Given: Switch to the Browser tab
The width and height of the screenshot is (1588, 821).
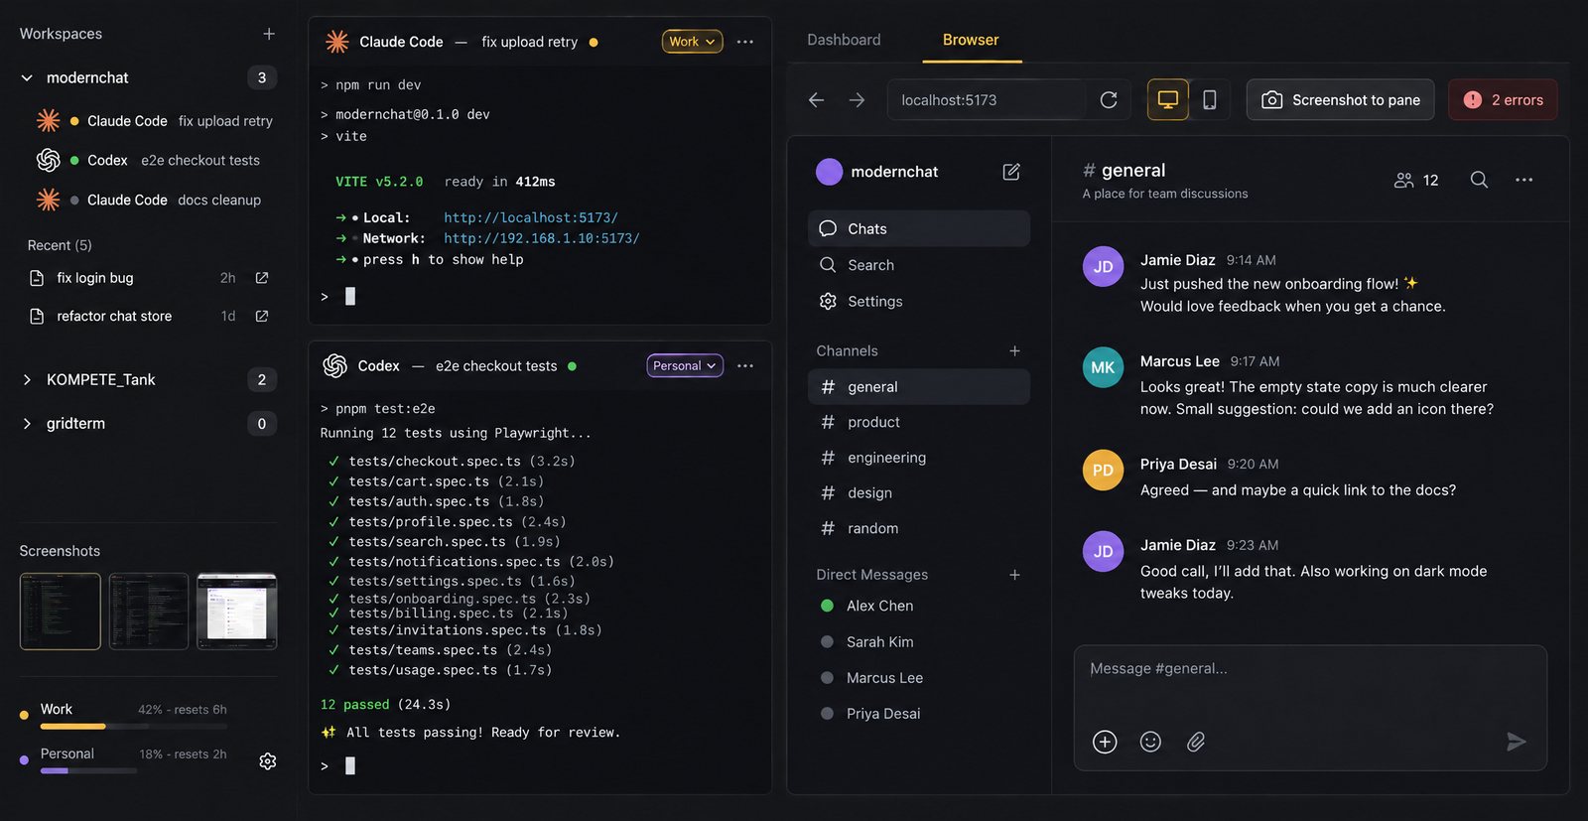Looking at the screenshot, I should (971, 40).
